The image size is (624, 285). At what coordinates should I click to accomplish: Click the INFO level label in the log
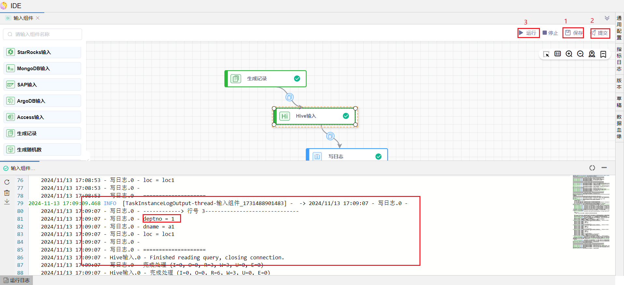pos(110,203)
